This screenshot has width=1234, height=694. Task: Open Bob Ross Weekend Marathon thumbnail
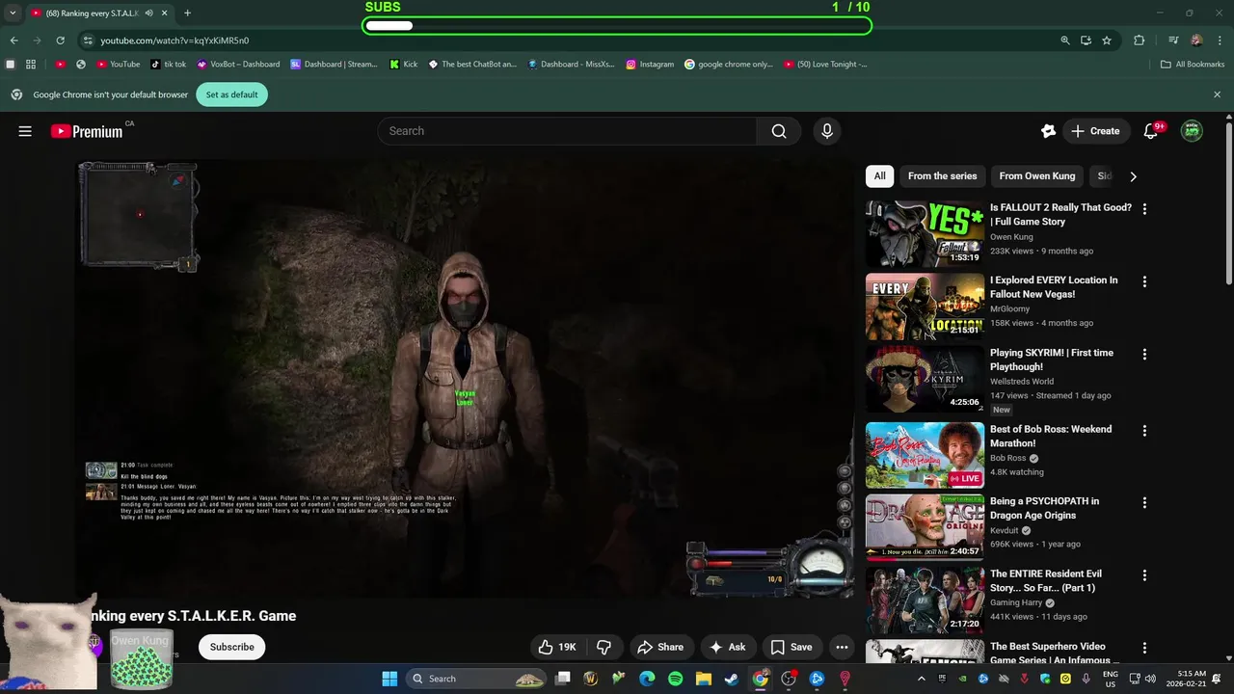click(x=925, y=456)
